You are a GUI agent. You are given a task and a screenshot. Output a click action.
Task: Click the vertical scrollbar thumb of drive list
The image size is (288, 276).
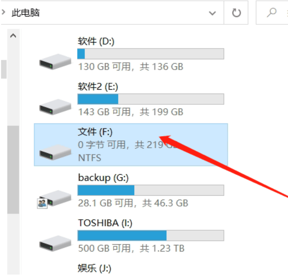click(13, 170)
